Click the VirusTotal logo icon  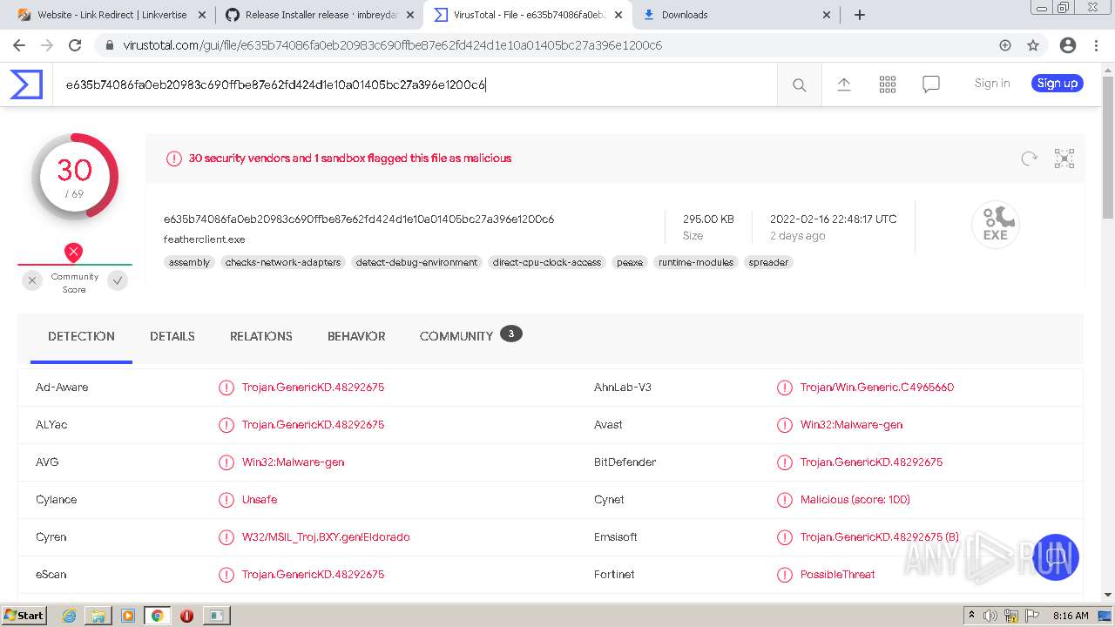point(26,84)
